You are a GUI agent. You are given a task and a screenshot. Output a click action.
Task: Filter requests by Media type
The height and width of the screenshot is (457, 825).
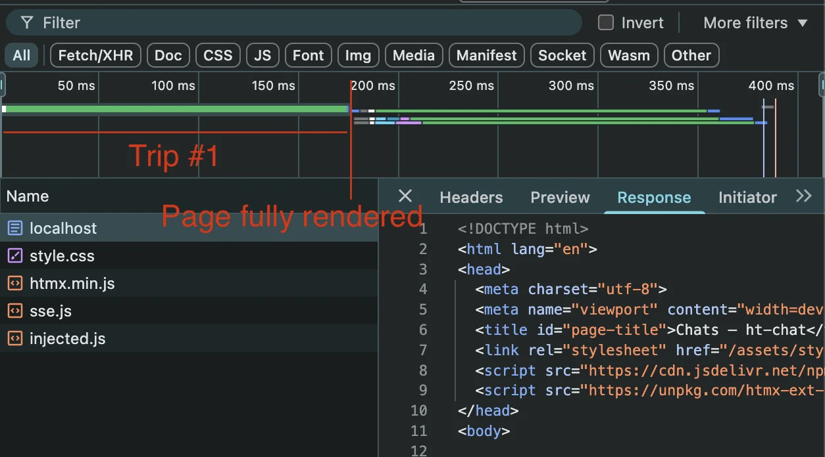click(414, 56)
